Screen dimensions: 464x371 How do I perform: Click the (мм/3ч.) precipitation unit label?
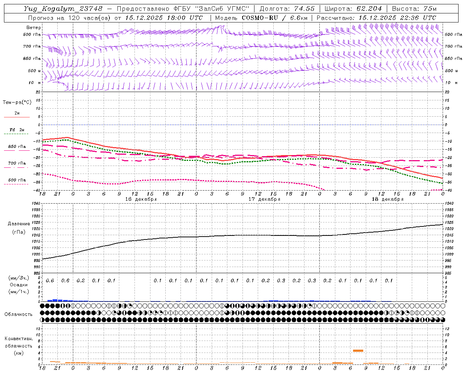19,278
